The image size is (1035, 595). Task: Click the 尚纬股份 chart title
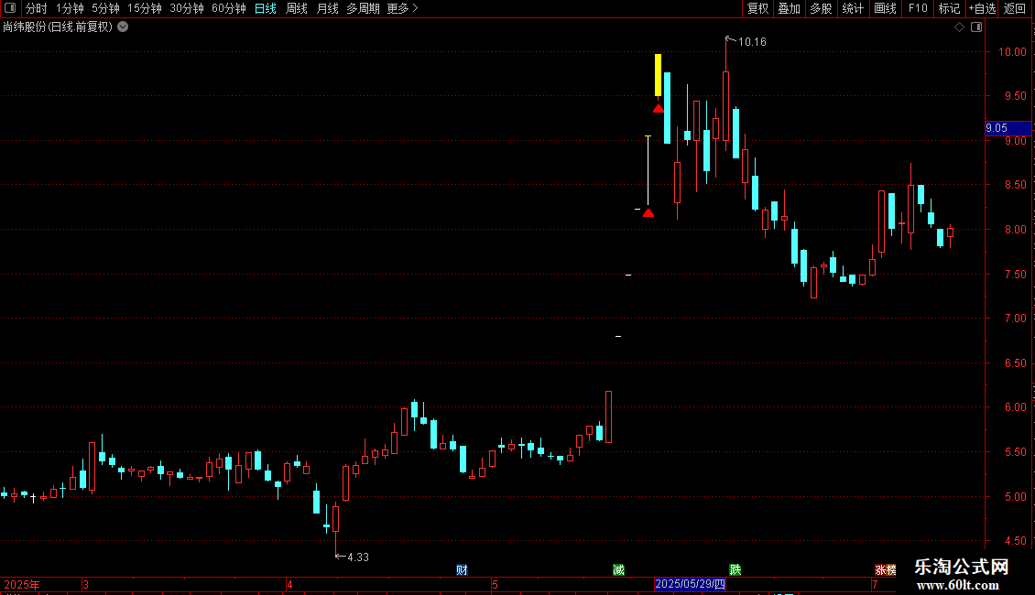[x=58, y=27]
